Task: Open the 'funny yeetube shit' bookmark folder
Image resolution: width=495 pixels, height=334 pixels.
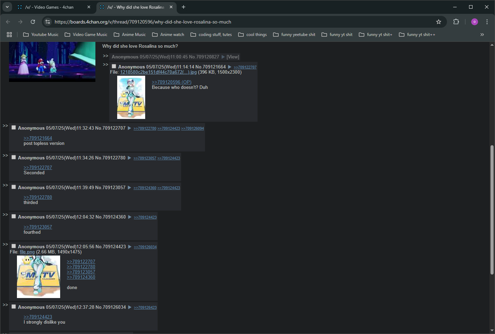Action: point(294,35)
